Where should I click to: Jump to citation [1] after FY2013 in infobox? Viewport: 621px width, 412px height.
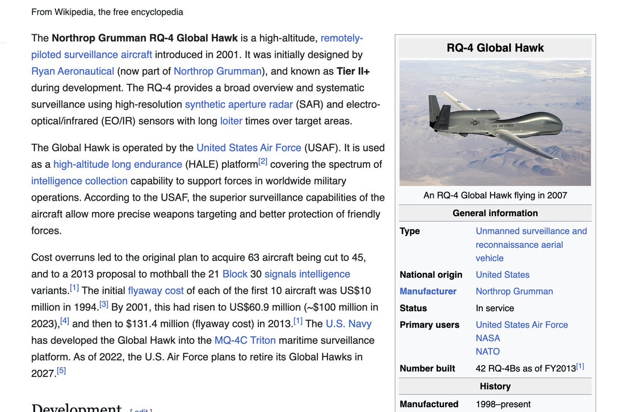580,366
